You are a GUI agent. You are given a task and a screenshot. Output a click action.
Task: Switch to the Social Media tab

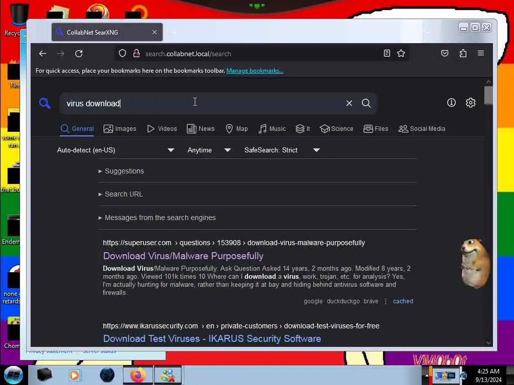[422, 129]
